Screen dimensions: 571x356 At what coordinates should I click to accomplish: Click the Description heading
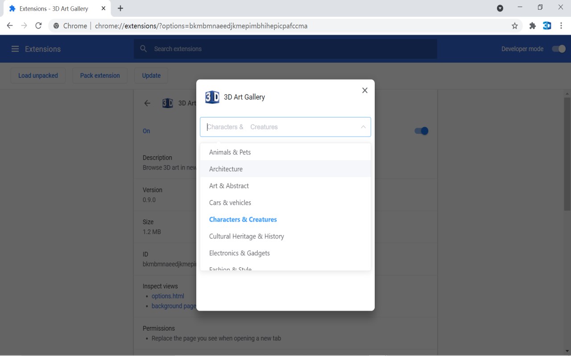(157, 158)
